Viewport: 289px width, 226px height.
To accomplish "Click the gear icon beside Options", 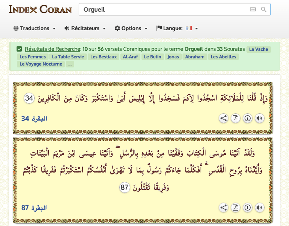I will point(117,28).
